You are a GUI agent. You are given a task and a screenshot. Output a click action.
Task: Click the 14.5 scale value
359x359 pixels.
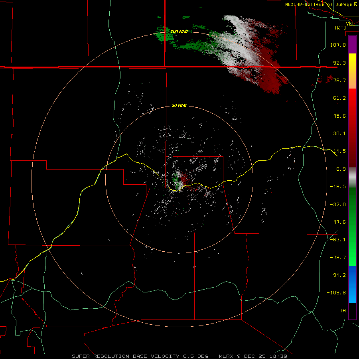click(x=339, y=151)
